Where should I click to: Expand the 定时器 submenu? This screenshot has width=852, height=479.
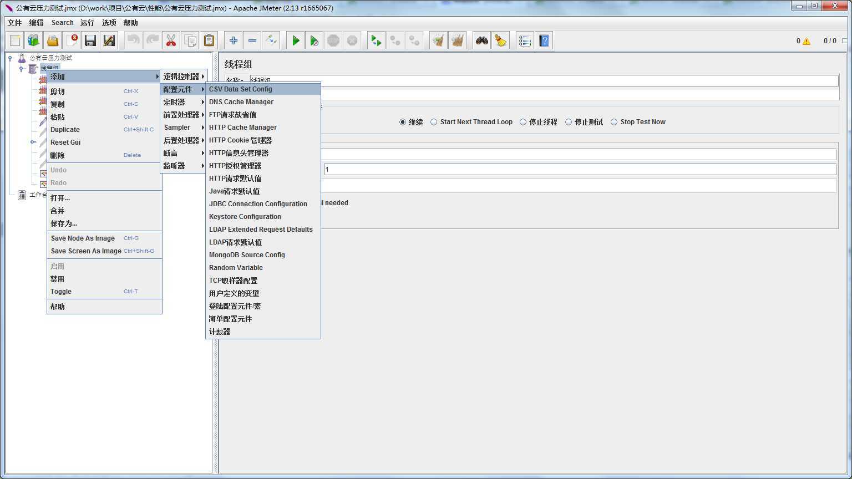click(x=183, y=102)
